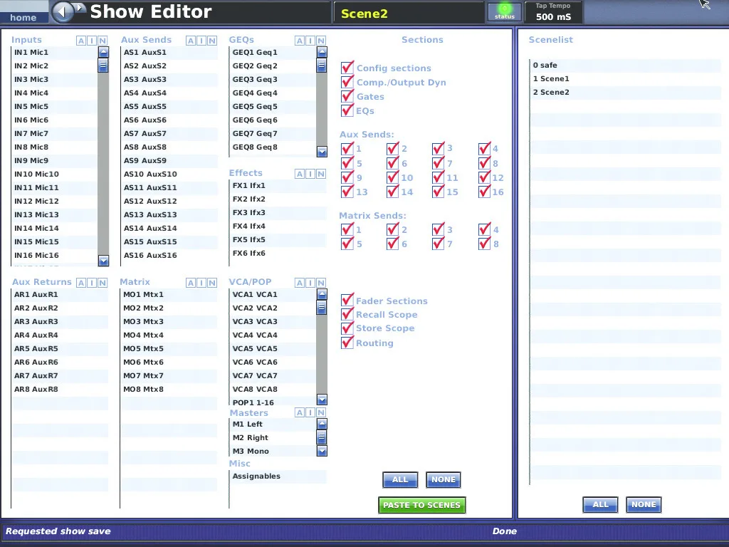This screenshot has width=729, height=547.
Task: Select None (N) for Matrix list
Action: point(212,283)
